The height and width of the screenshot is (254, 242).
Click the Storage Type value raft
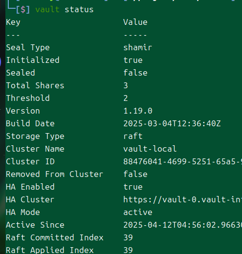pyautogui.click(x=133, y=136)
